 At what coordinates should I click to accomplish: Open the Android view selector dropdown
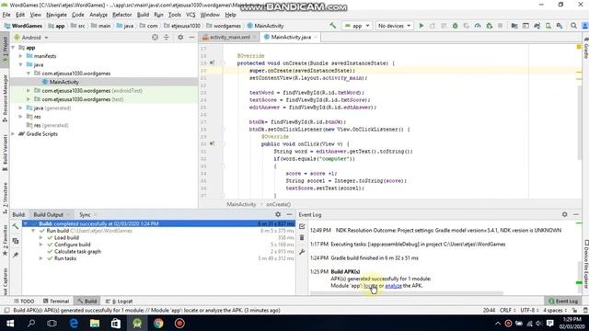(x=31, y=38)
